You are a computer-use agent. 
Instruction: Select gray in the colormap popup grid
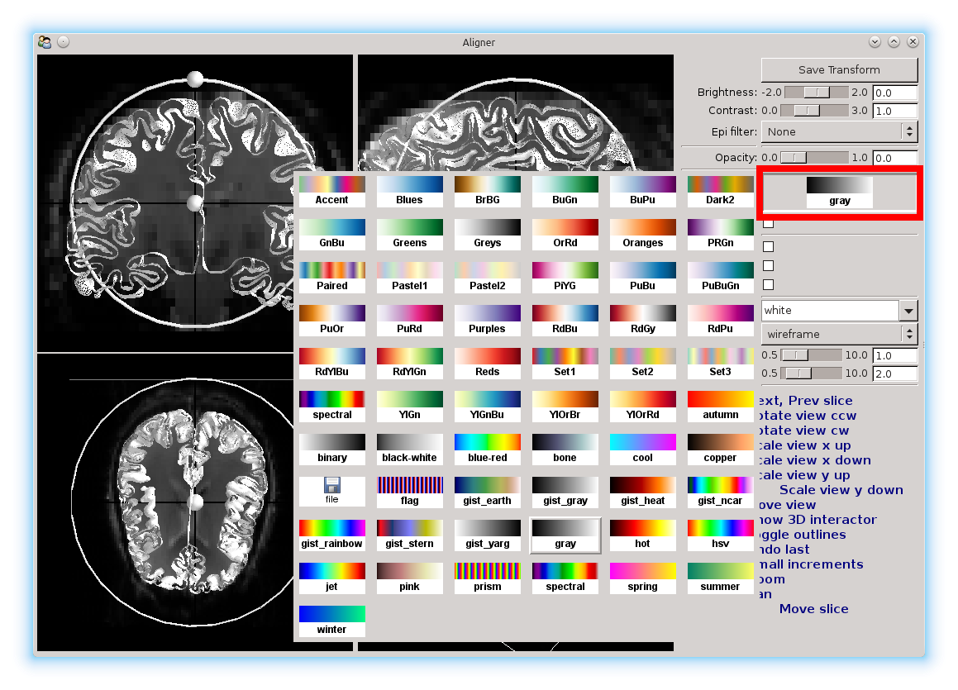coord(565,535)
